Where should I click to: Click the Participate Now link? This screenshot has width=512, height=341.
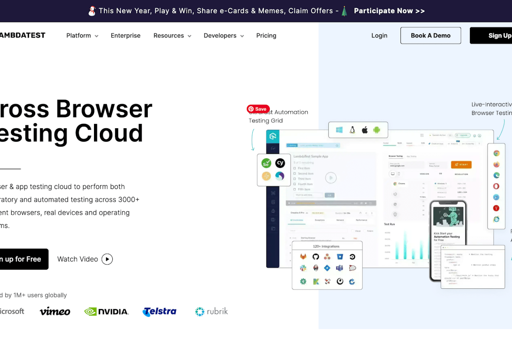(389, 11)
